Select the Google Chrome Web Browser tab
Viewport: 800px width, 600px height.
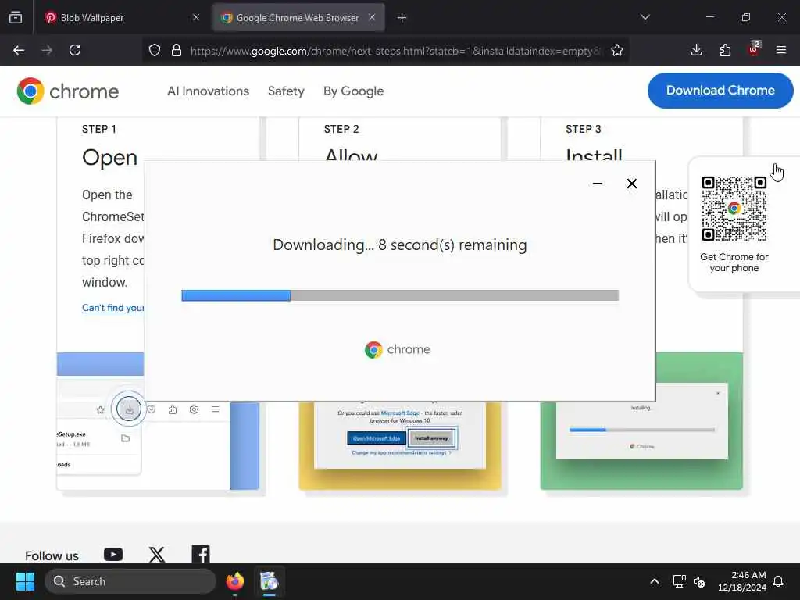coord(298,18)
